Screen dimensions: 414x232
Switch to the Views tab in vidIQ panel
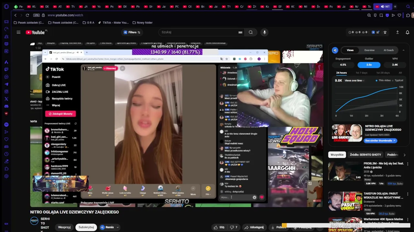click(350, 50)
